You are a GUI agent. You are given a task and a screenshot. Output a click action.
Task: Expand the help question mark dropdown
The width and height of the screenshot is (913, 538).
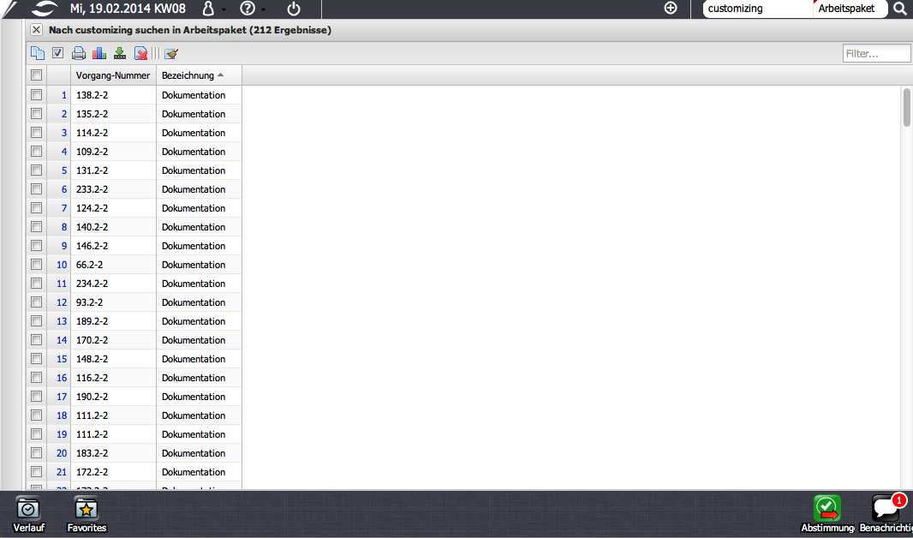tap(252, 9)
